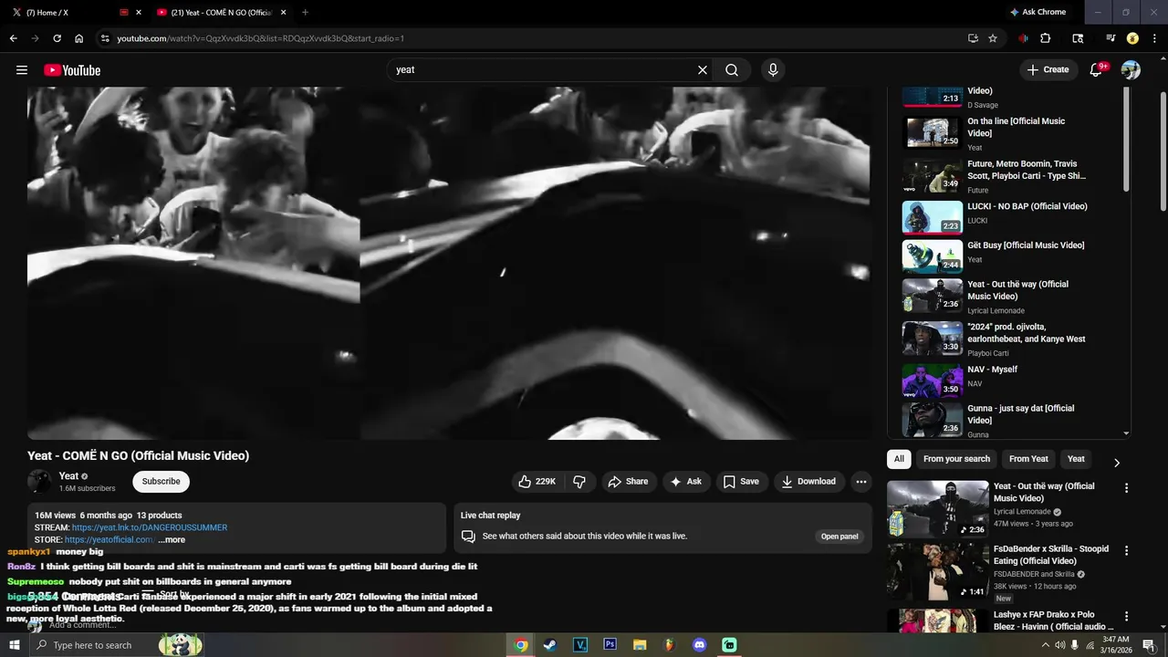
Task: Click the Ask button under video
Action: pos(685,482)
